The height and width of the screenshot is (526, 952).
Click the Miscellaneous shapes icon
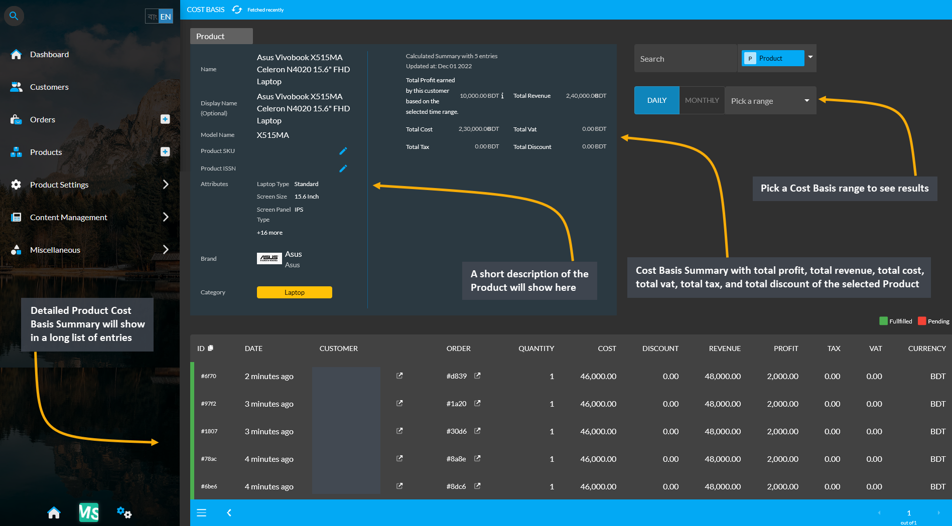point(16,250)
